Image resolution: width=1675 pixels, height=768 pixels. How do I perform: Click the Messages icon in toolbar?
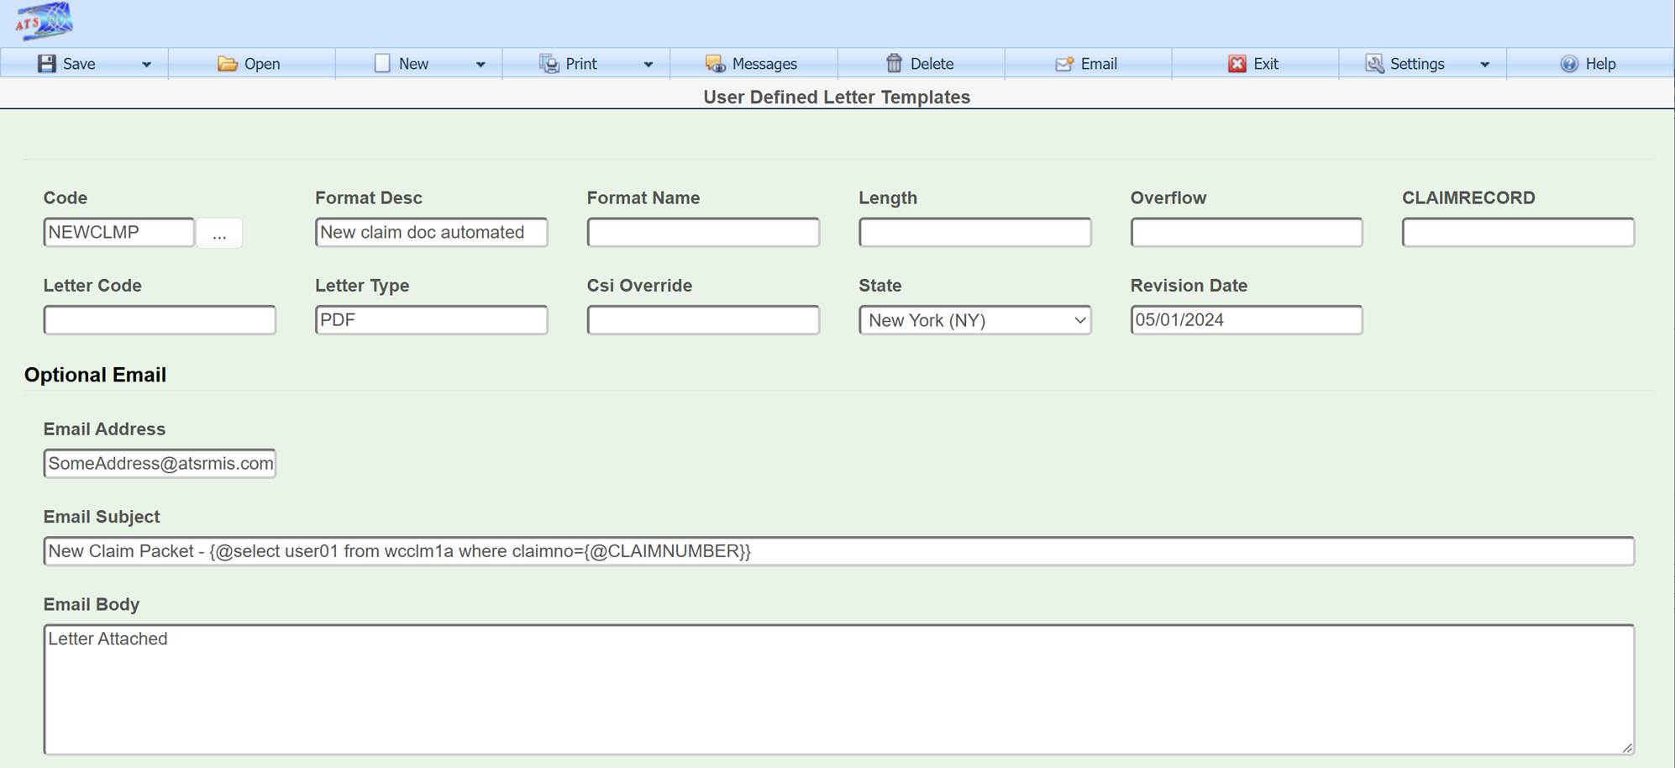[x=715, y=64]
